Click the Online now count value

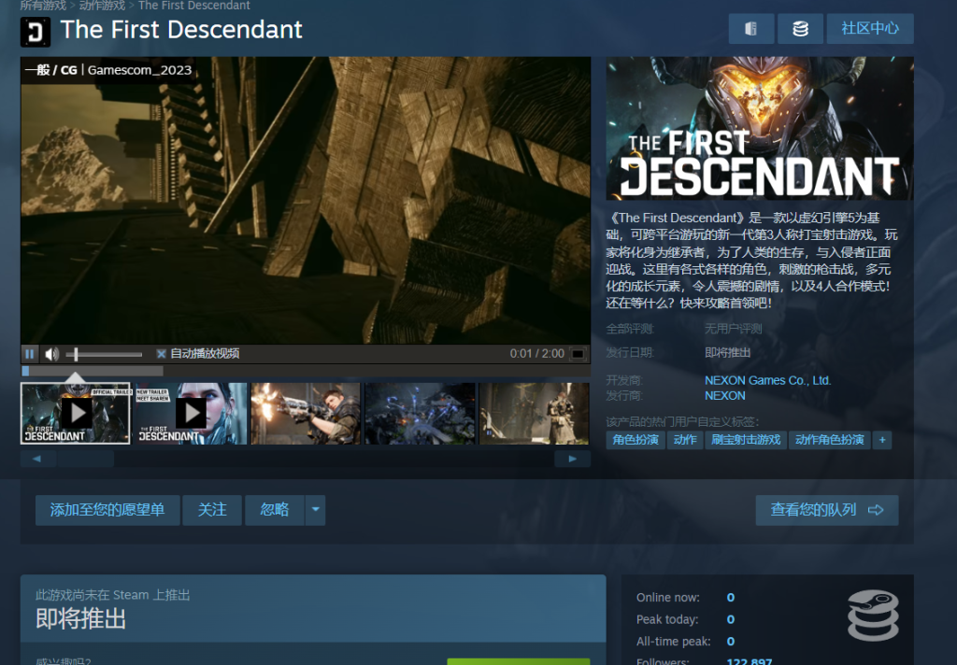[x=731, y=597]
